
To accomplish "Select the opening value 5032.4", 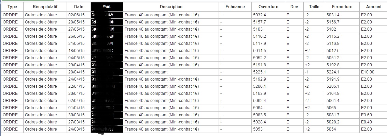I will [x=259, y=15].
